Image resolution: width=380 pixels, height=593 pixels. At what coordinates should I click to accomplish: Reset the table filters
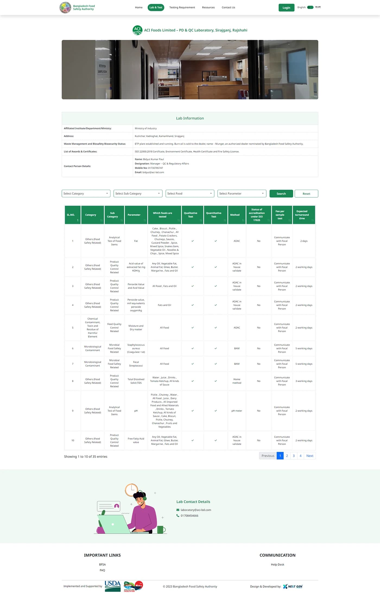(x=306, y=194)
